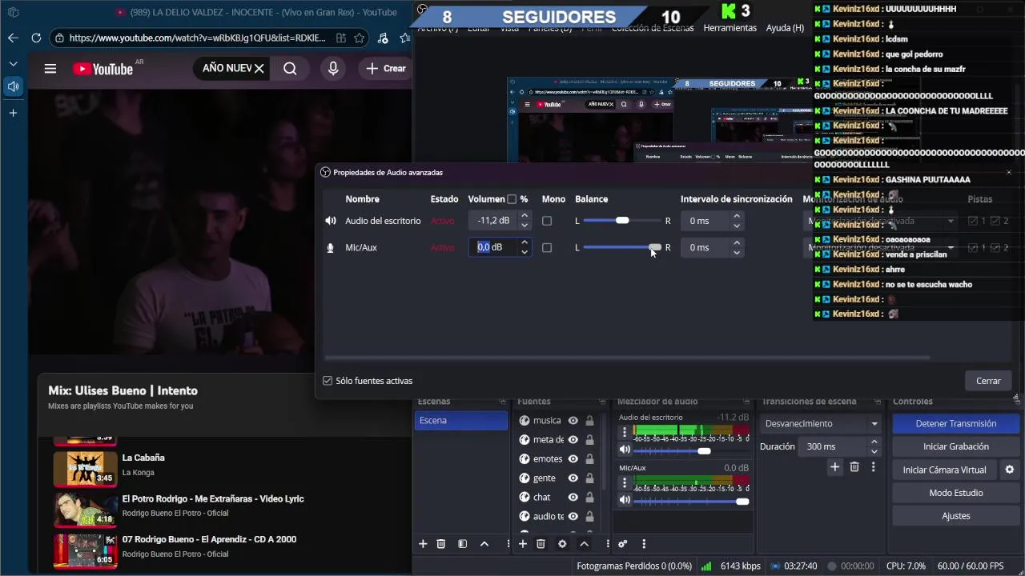Open the YouTube hamburger guide menu
Viewport: 1025px width, 576px height.
(x=50, y=69)
